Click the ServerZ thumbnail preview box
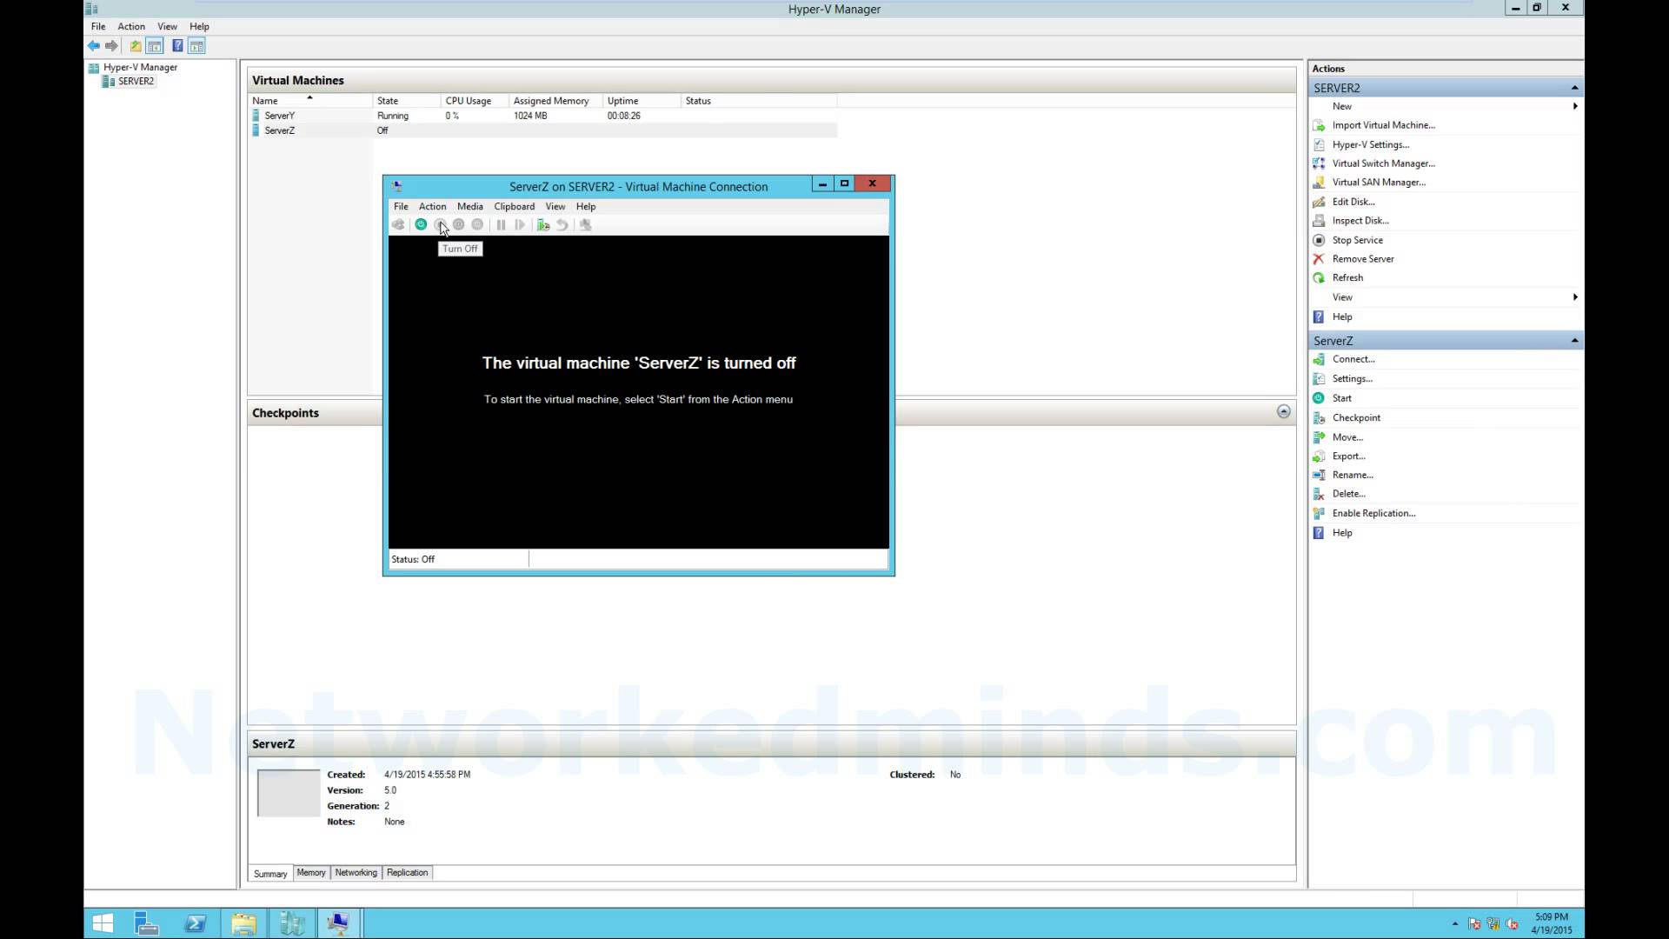This screenshot has width=1669, height=939. click(x=289, y=793)
